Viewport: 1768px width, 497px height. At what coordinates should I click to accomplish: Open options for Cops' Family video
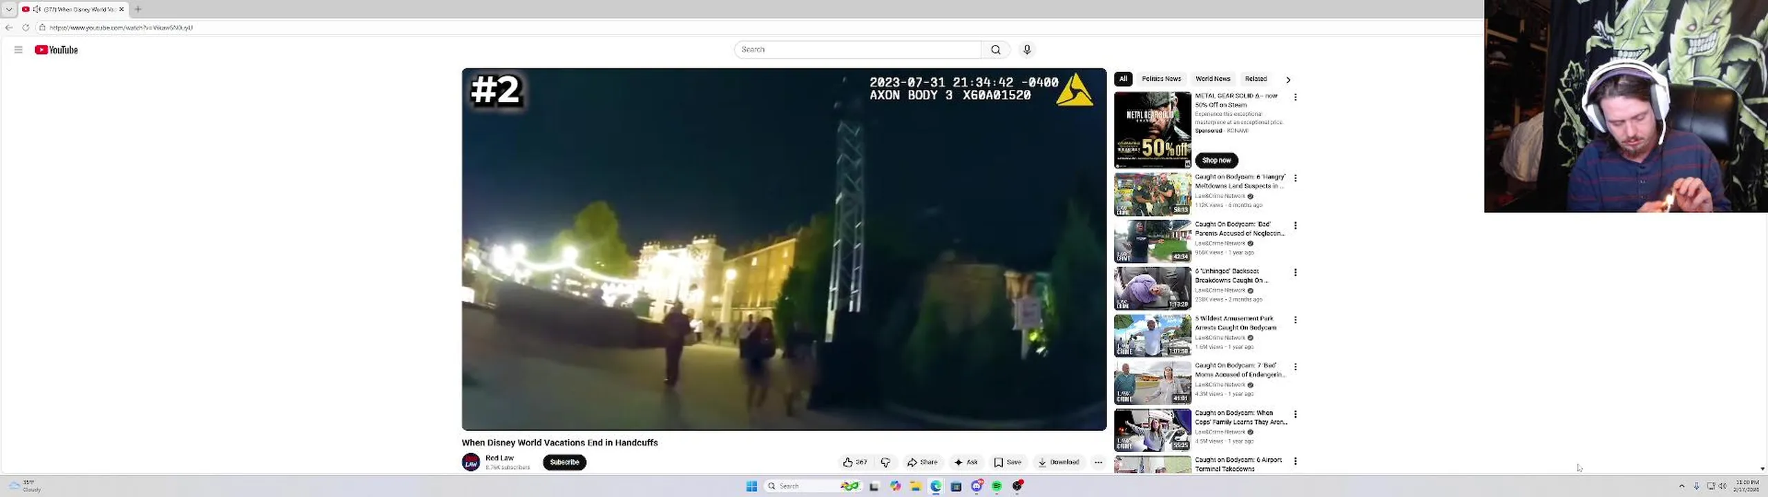(x=1296, y=414)
